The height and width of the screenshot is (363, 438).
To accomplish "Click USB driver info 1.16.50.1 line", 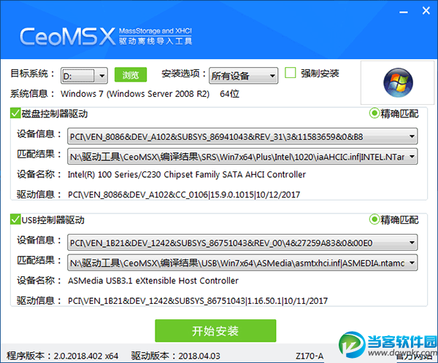I will tap(198, 301).
